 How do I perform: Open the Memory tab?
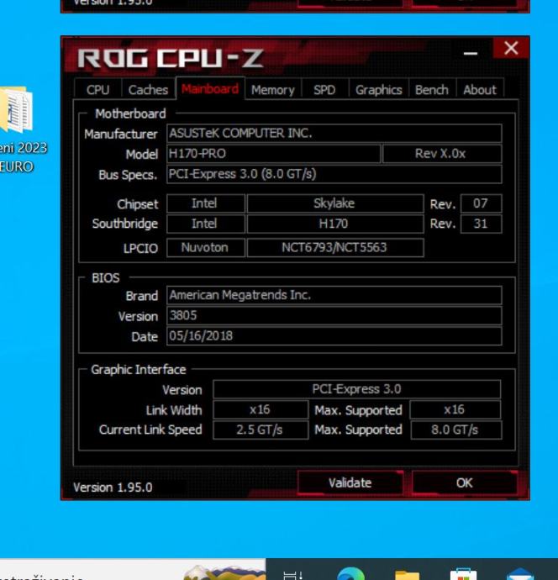[x=273, y=89]
